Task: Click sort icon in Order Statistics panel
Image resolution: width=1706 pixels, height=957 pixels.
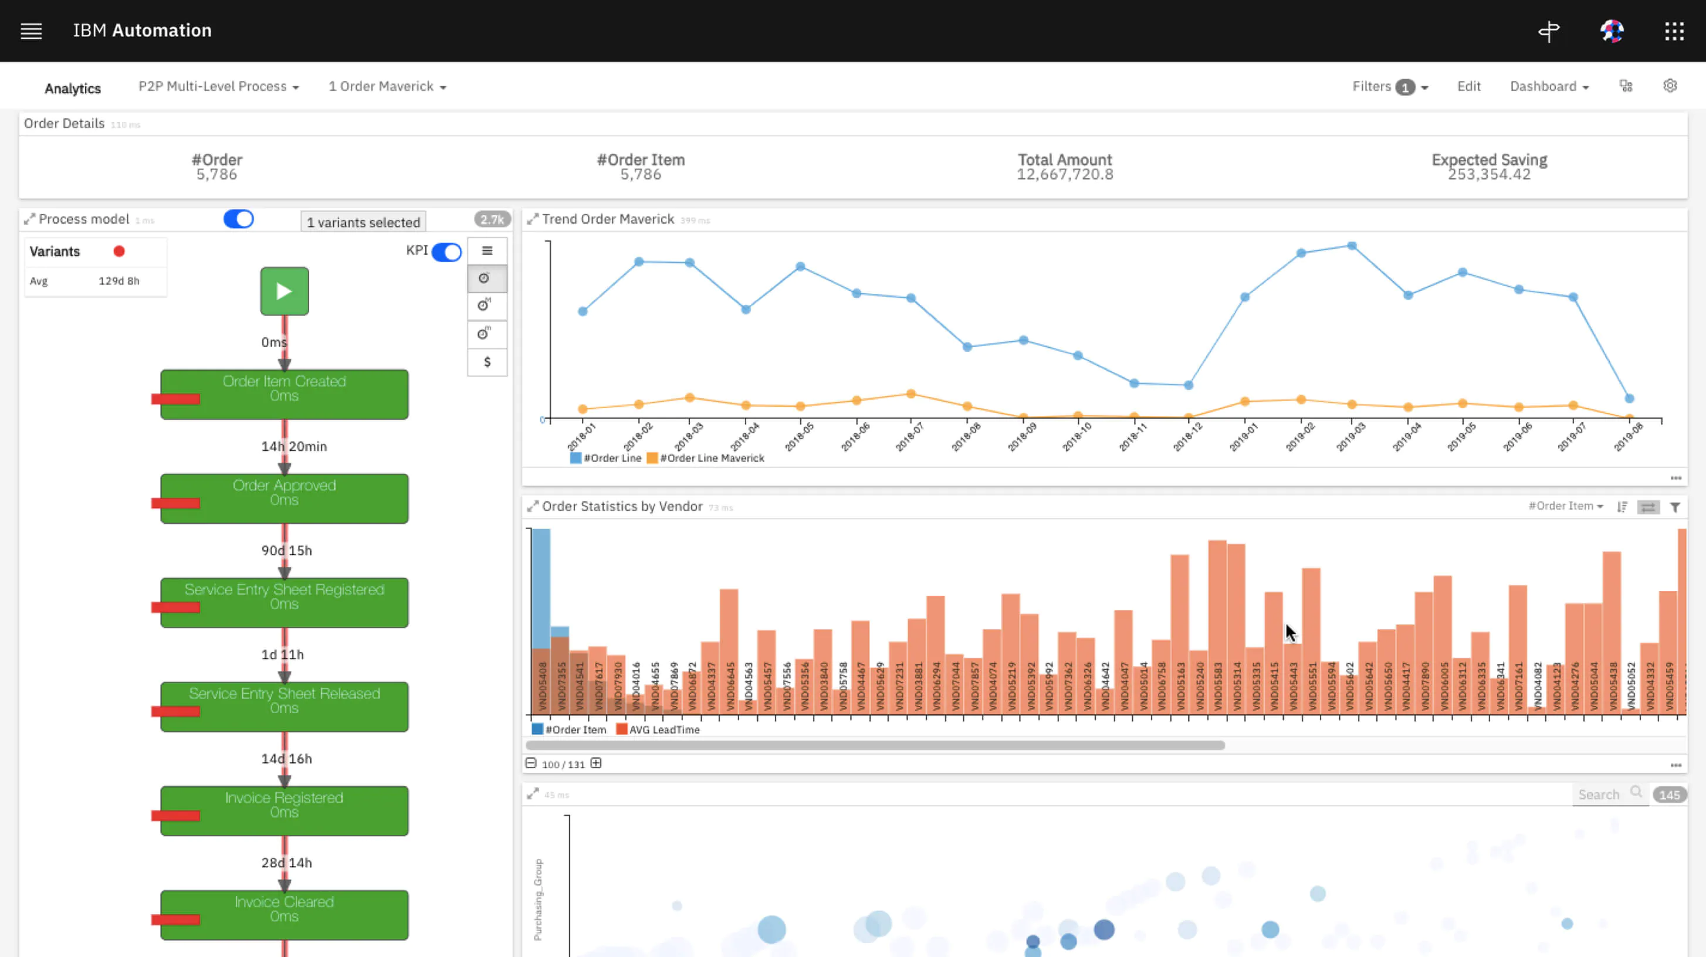Action: (x=1622, y=507)
